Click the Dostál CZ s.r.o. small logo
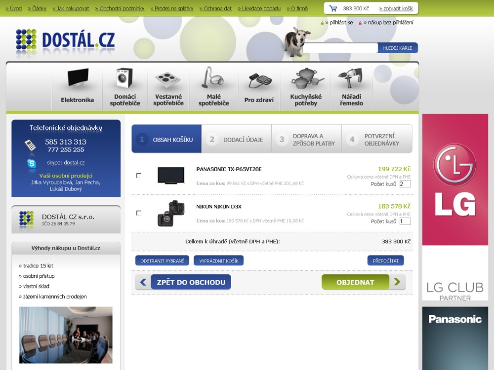This screenshot has height=370, width=494. pos(27,219)
